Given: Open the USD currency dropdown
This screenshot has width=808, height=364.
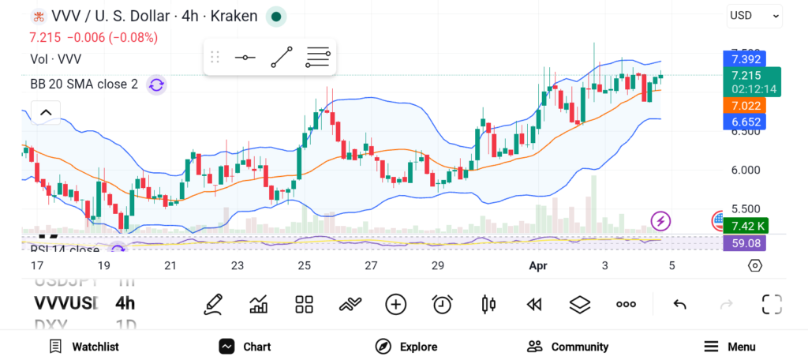Looking at the screenshot, I should [x=754, y=15].
